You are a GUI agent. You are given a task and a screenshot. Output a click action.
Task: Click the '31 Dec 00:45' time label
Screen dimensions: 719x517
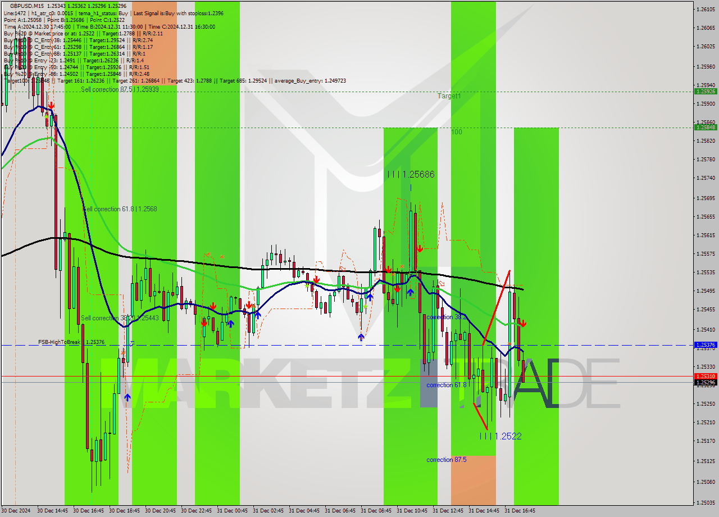232,511
